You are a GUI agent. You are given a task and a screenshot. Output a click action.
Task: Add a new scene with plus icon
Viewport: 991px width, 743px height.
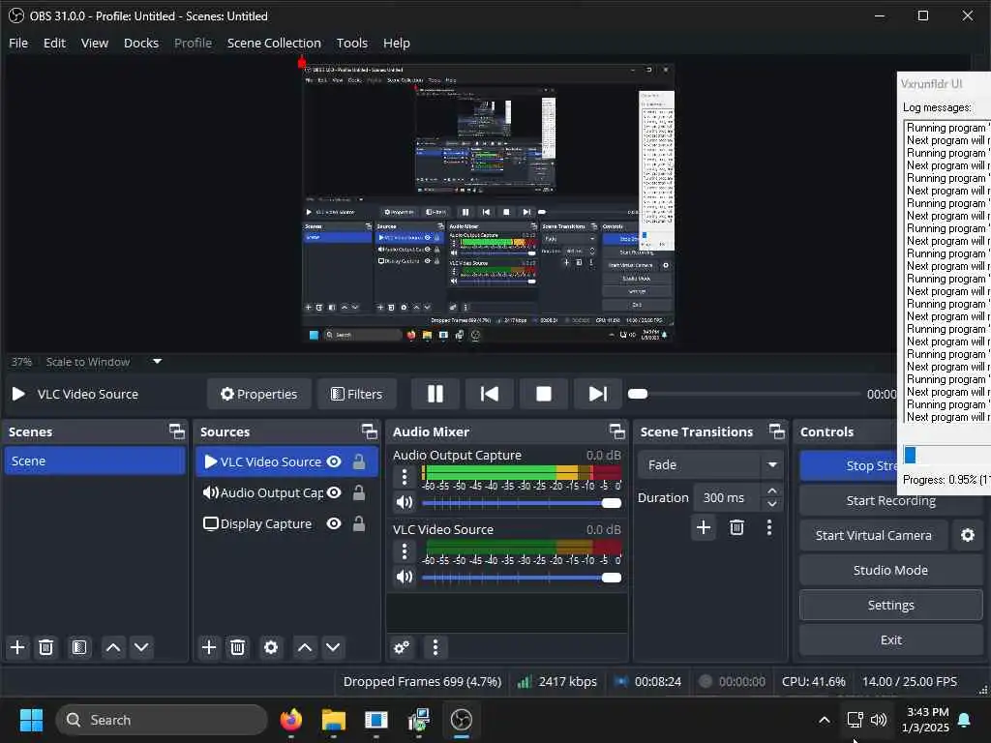tap(17, 647)
